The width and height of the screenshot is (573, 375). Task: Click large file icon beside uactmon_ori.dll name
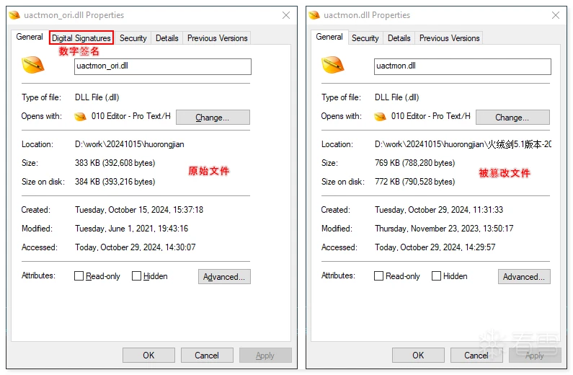pyautogui.click(x=33, y=66)
